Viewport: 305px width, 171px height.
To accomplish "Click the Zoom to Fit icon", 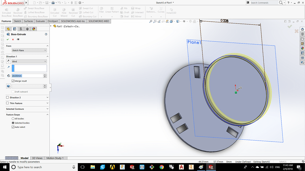I will point(151,21).
